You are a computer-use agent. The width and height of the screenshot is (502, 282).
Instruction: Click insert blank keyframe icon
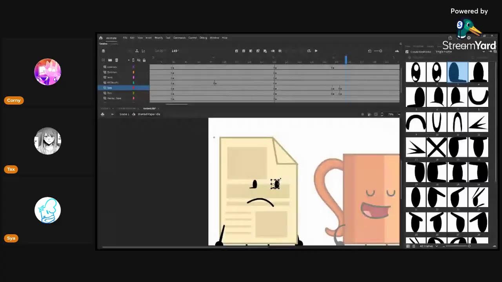(244, 51)
